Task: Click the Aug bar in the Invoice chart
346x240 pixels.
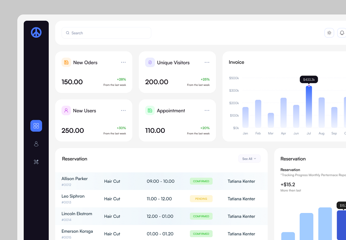Action: (x=321, y=113)
